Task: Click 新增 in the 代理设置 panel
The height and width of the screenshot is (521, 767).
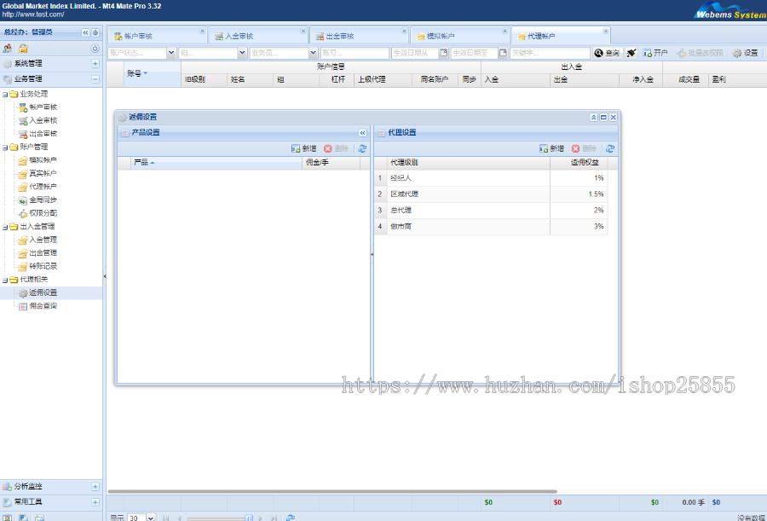Action: point(551,148)
